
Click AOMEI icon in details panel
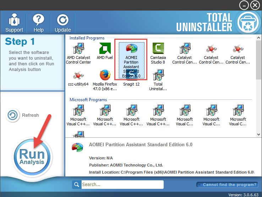77,147
